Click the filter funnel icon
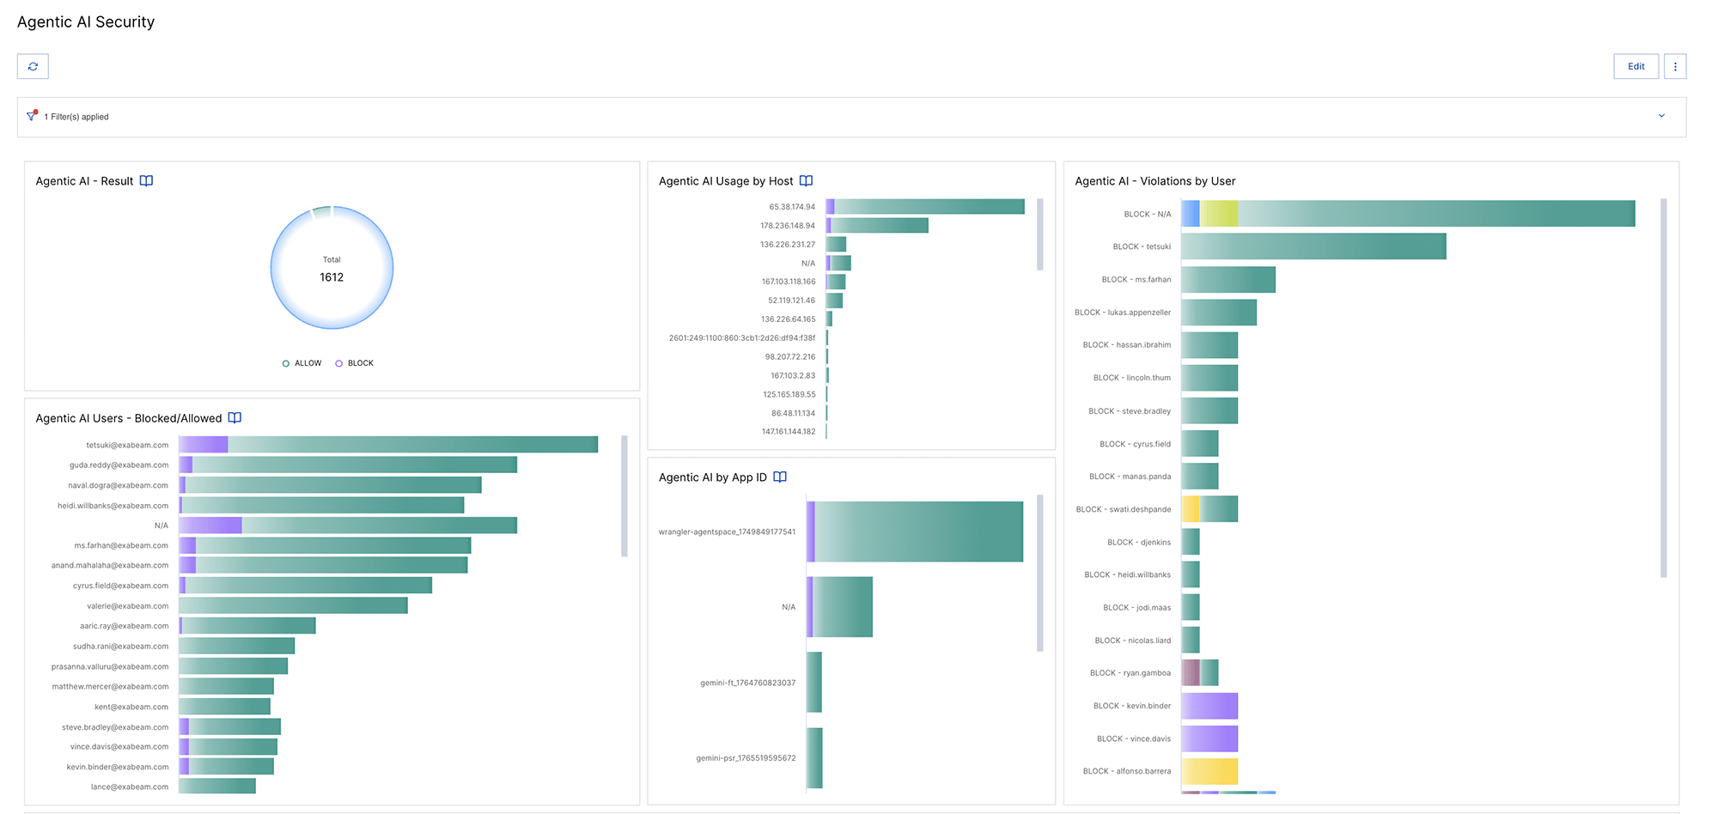 coord(32,116)
